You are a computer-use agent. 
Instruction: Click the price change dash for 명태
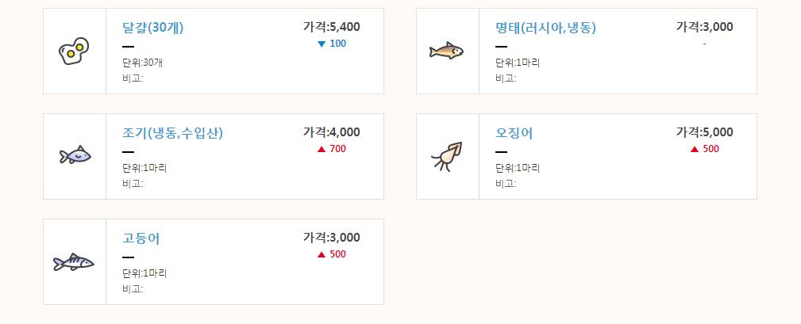[x=704, y=44]
